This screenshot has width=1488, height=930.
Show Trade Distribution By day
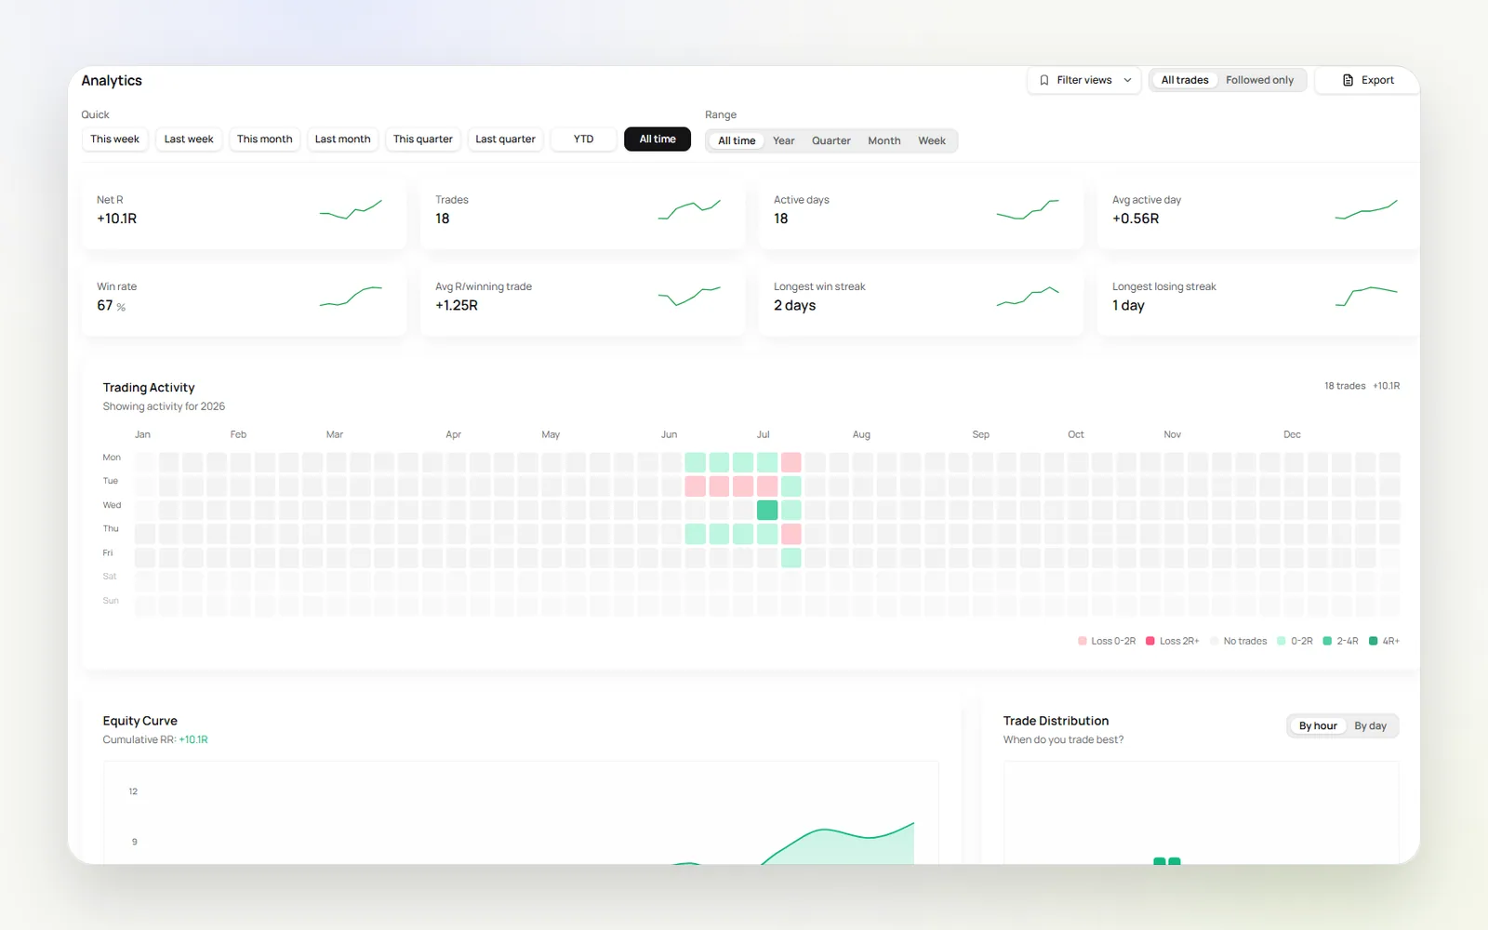[x=1370, y=726]
